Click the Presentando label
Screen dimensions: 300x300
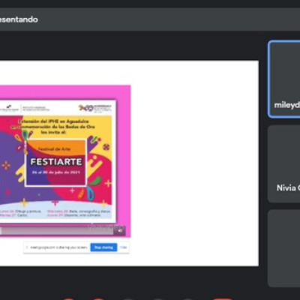tap(19, 19)
